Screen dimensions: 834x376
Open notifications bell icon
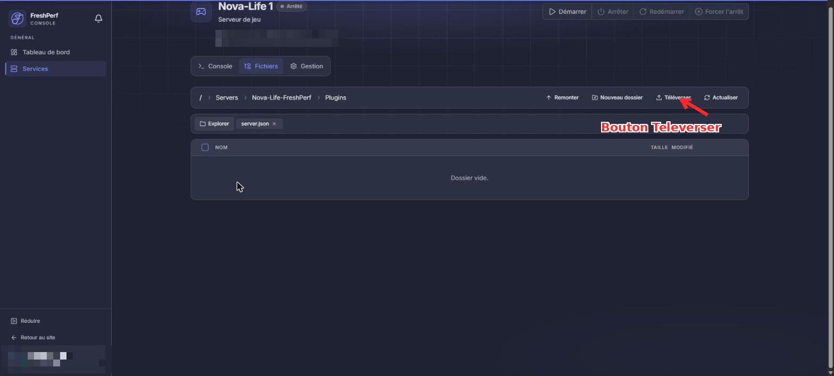(x=98, y=19)
